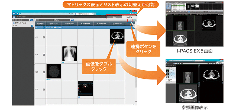Screen dimensions: 233x110
Task: Click the green export icon below Matrix
Action: (x=134, y=20)
